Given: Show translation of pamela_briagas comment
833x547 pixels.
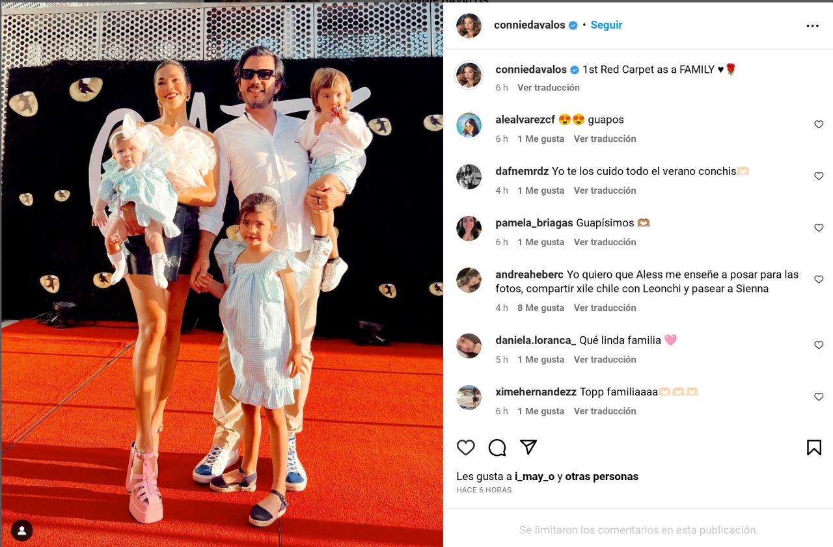Looking at the screenshot, I should (605, 242).
